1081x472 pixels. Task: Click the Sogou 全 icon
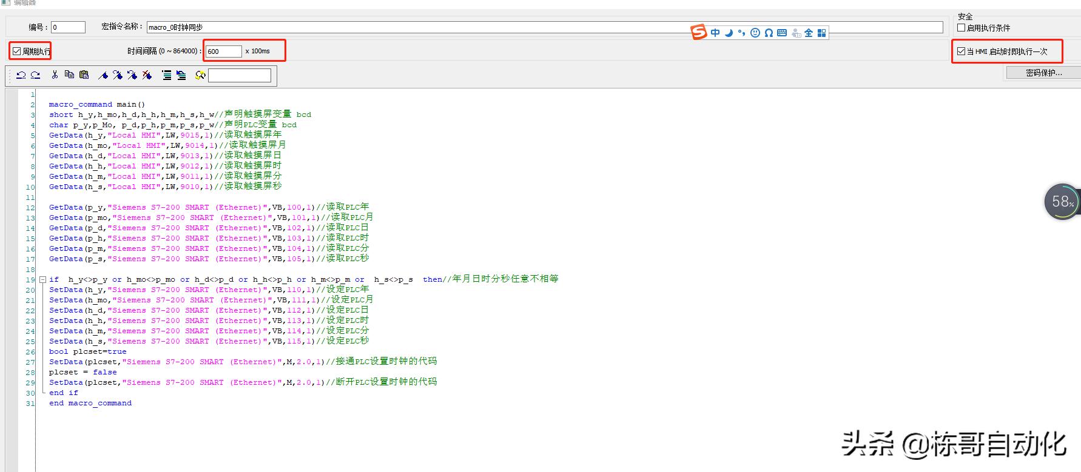tap(809, 33)
